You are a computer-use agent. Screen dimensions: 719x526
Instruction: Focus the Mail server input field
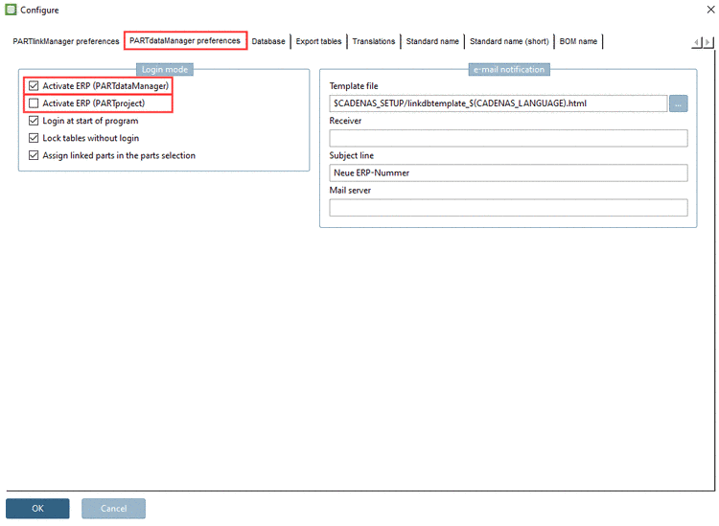point(508,208)
